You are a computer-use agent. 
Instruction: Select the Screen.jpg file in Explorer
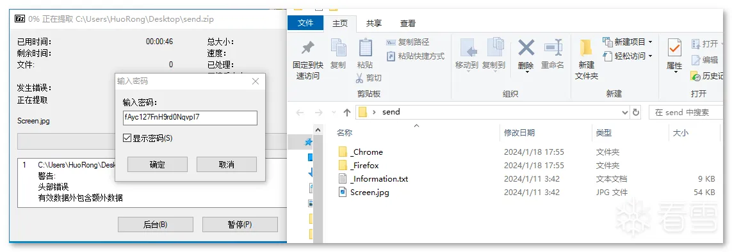[370, 193]
